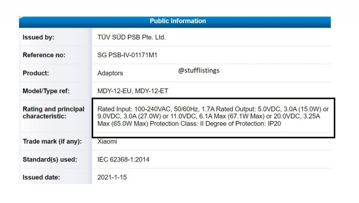359x203 pixels.
Task: Select the Product label
Action: tap(36, 73)
